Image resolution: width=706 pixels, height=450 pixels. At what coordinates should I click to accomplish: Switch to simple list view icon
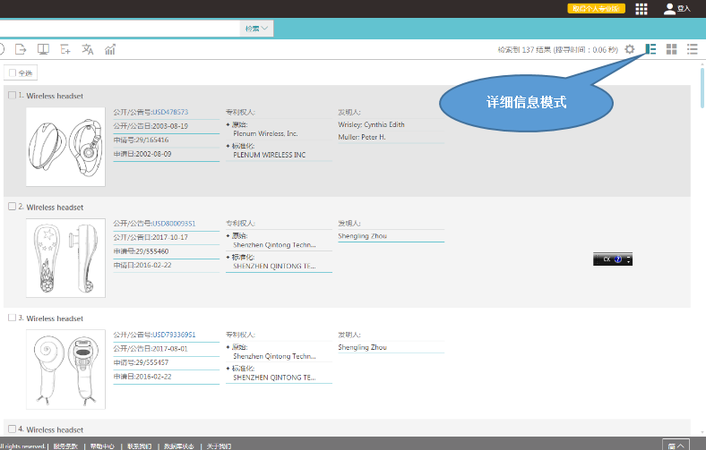point(692,49)
